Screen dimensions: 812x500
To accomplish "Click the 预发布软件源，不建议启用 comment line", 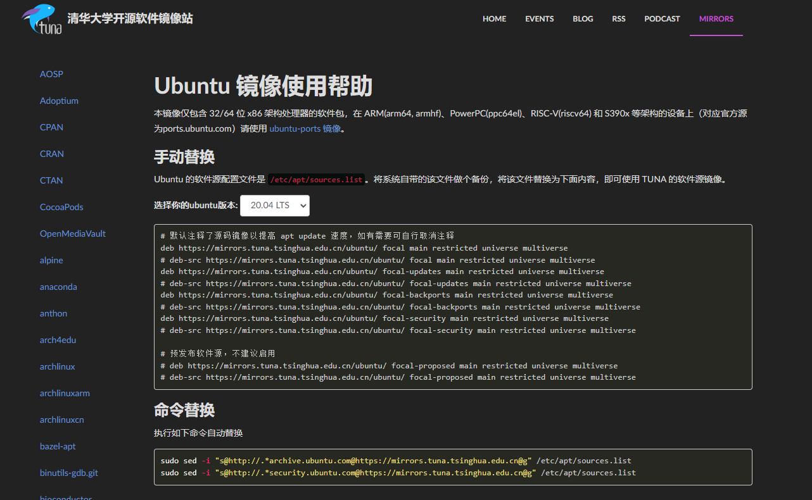I will (218, 353).
